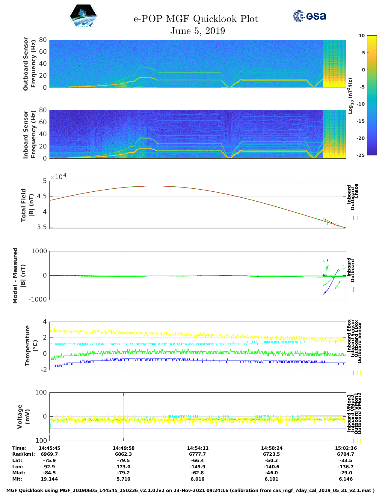The width and height of the screenshot is (382, 495).
Task: Click the Voltage plot area
Action: pos(197,416)
